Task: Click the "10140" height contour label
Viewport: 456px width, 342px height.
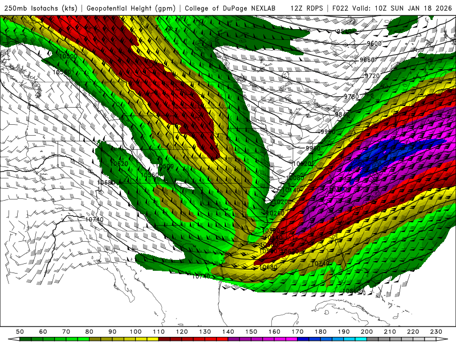Action: (291, 190)
